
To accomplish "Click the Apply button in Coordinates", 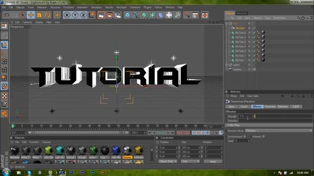I will coord(213,161).
